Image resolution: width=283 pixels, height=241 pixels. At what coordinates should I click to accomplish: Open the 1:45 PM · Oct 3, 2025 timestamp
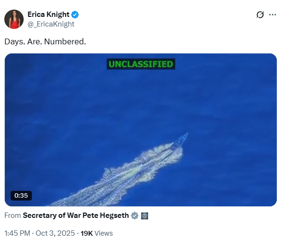tap(40, 233)
